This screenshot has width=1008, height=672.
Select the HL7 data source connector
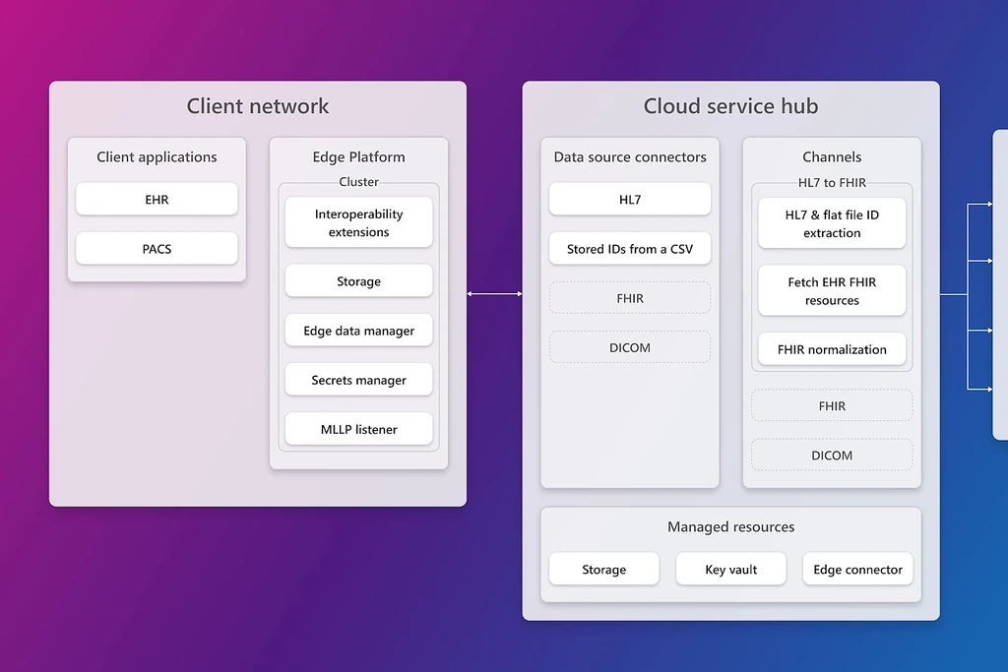pos(630,199)
